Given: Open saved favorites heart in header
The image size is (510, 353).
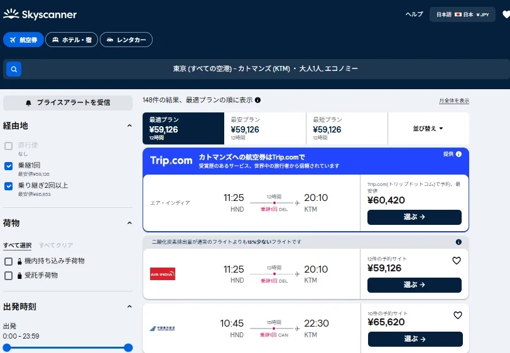Looking at the screenshot, I should tap(506, 14).
